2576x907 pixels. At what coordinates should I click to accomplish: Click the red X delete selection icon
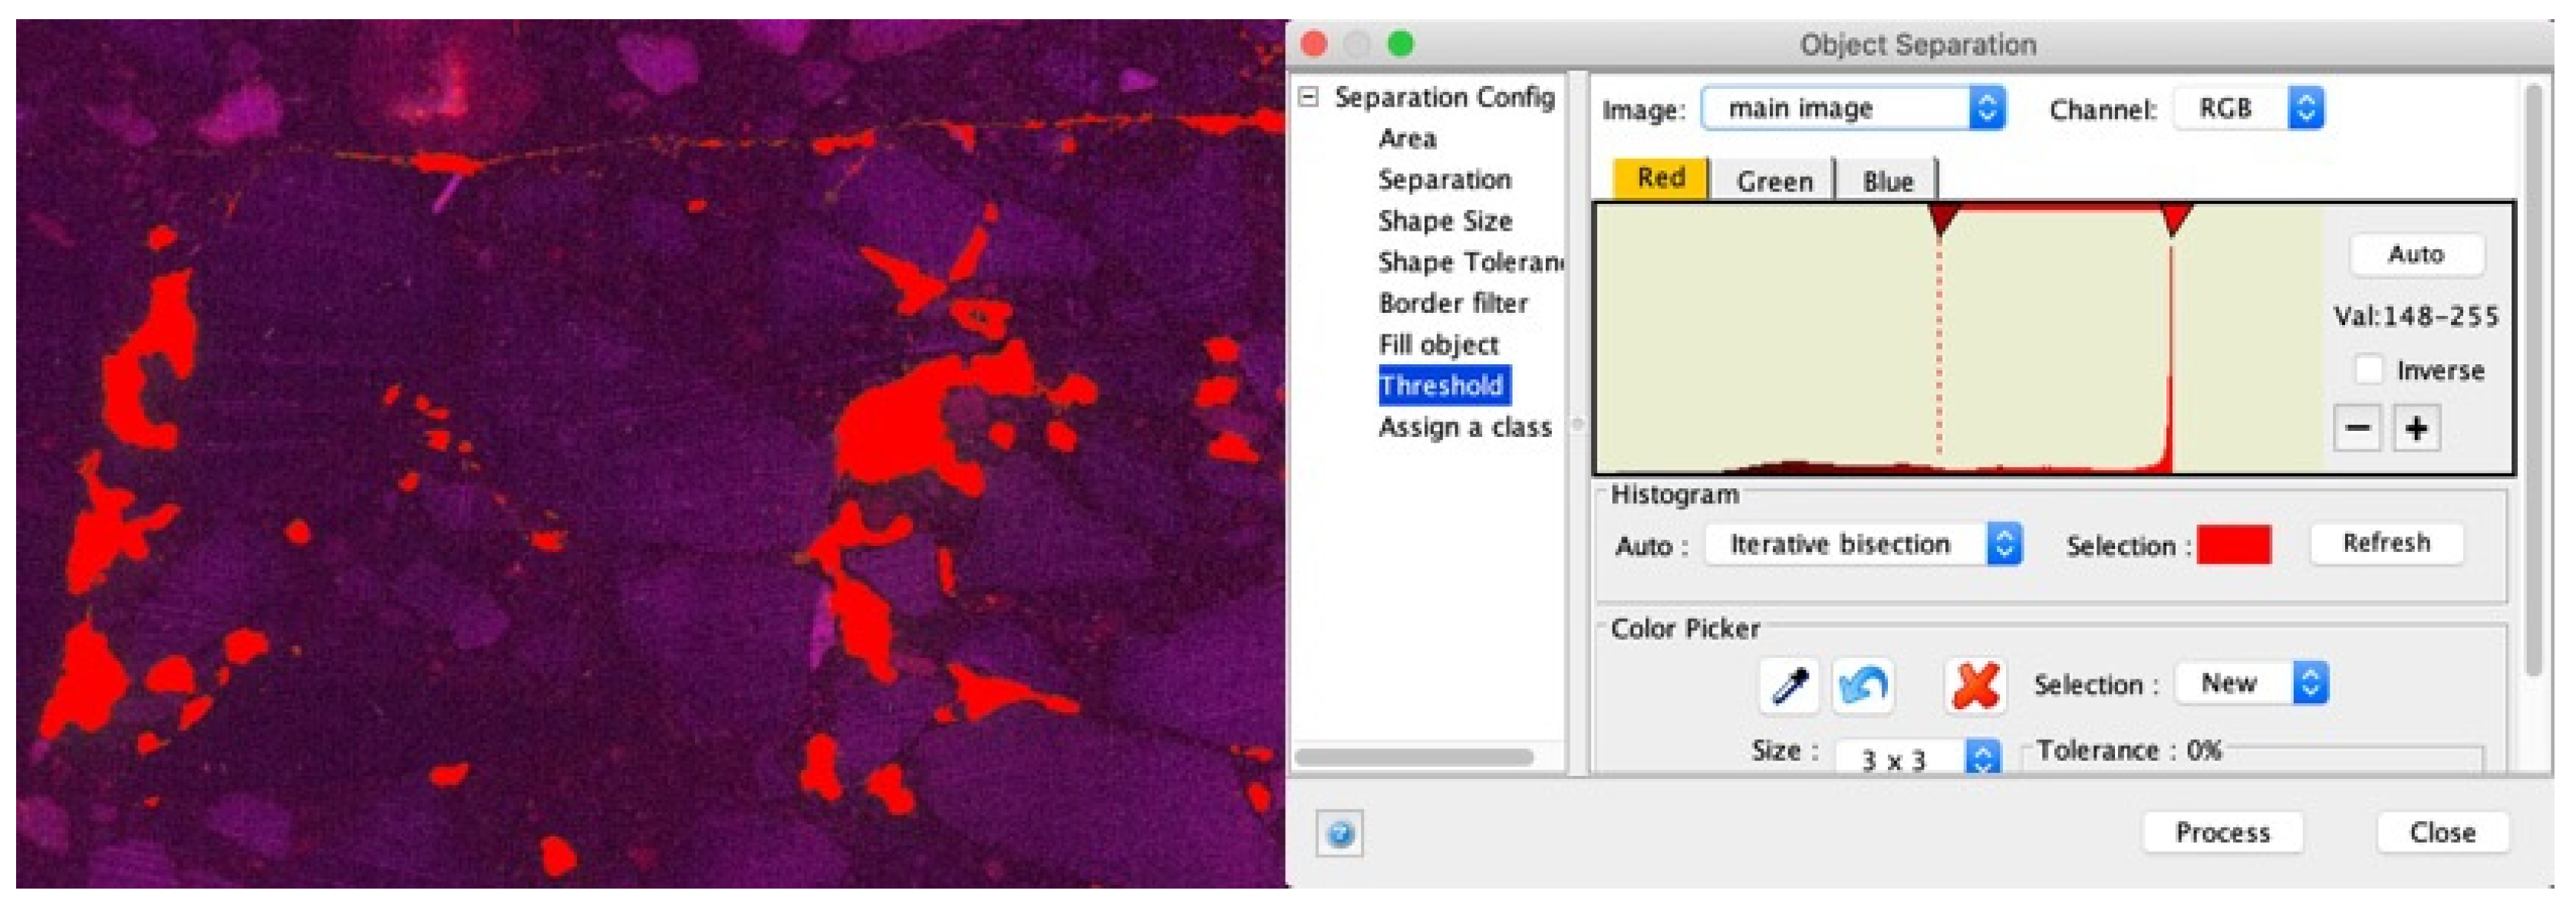click(1975, 686)
